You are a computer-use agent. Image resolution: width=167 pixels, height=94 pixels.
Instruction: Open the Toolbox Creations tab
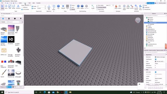click(x=21, y=19)
